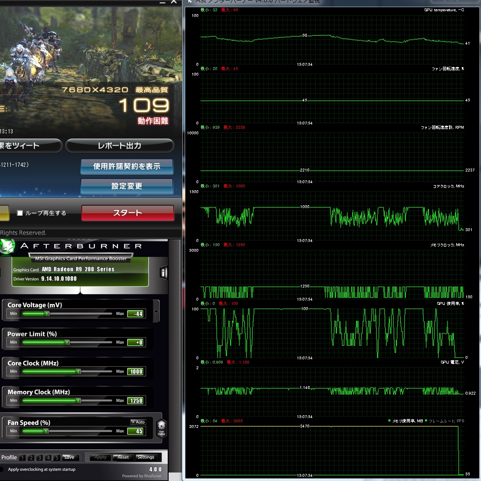Image resolution: width=481 pixels, height=481 pixels.
Task: Click the Core Clock slider handle
Action: pyautogui.click(x=78, y=372)
